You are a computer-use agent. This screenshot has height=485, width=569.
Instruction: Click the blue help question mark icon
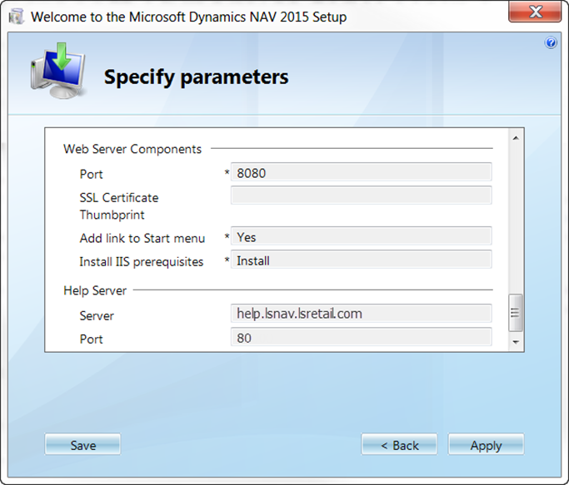(x=551, y=43)
